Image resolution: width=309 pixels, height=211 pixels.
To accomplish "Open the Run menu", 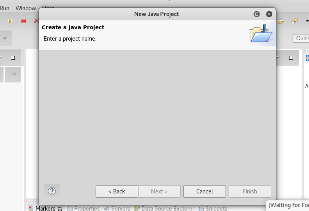I will [5, 8].
